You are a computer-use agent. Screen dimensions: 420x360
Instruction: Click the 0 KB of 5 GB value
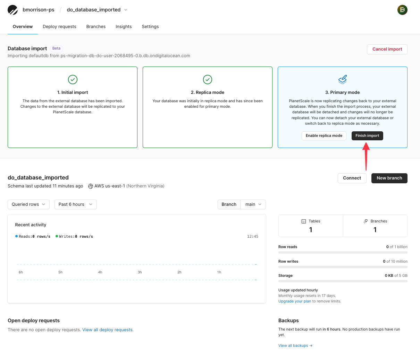(396, 276)
